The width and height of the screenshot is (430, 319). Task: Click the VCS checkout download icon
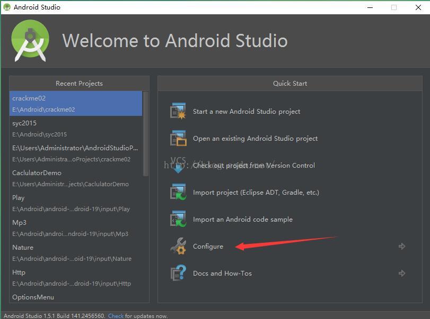(x=178, y=165)
